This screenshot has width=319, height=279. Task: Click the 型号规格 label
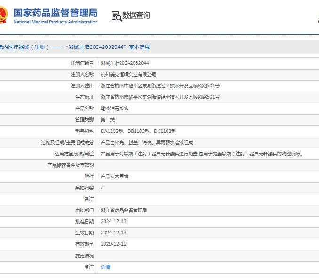(x=84, y=131)
